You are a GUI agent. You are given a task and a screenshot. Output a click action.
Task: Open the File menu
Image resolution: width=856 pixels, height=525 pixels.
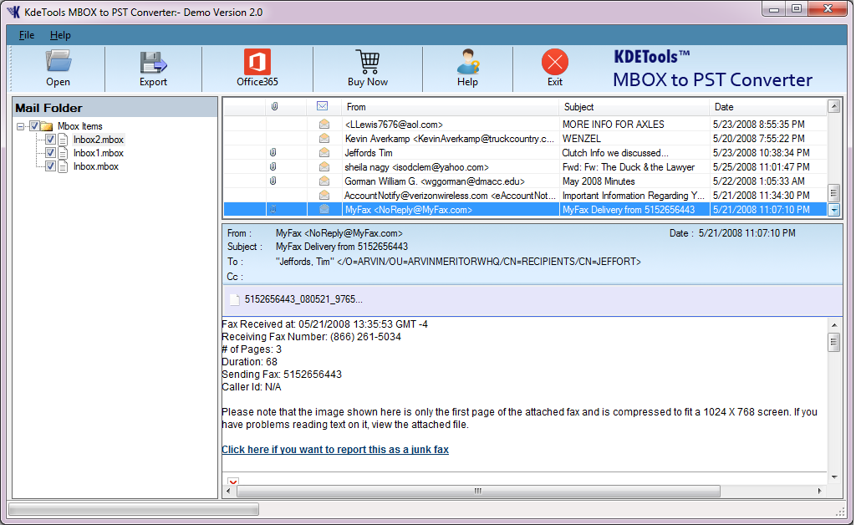click(x=26, y=35)
